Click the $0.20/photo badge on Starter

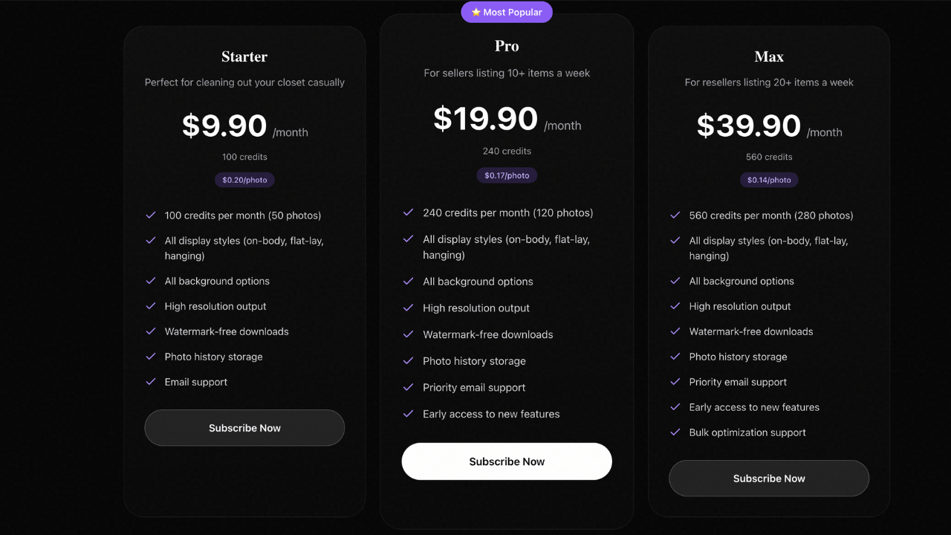tap(244, 180)
